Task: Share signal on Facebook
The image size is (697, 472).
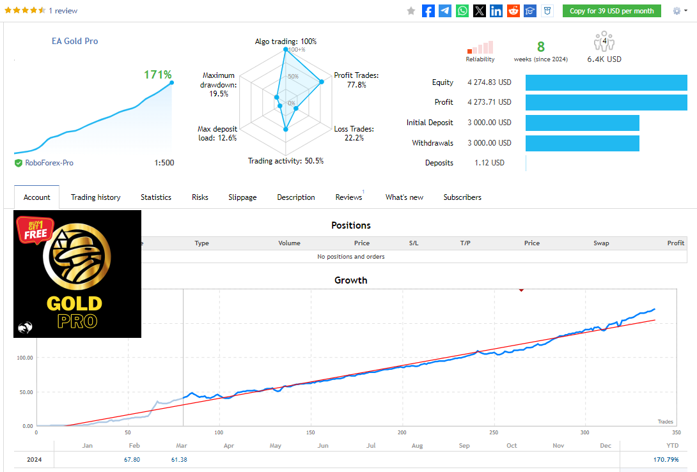Action: 428,11
